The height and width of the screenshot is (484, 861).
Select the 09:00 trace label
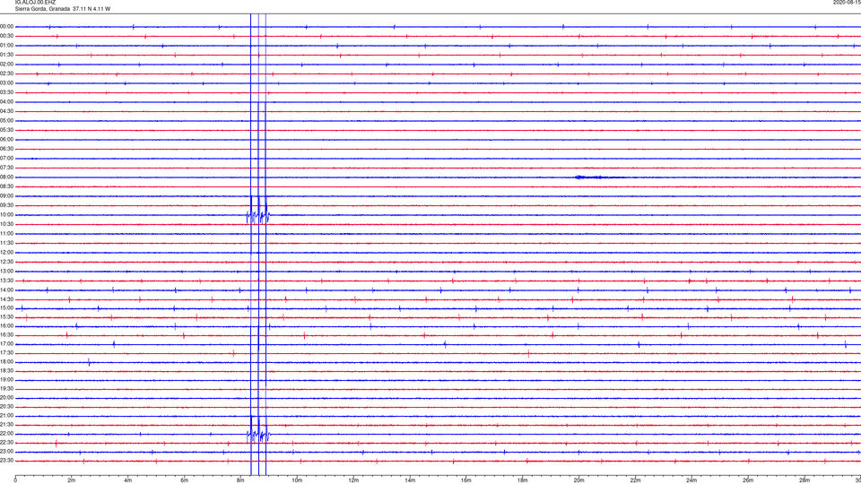[6, 196]
